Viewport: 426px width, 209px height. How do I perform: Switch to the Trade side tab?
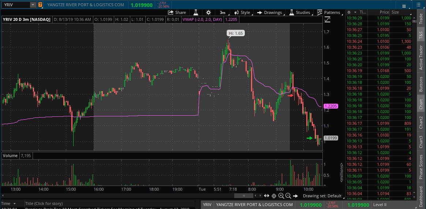(421, 18)
